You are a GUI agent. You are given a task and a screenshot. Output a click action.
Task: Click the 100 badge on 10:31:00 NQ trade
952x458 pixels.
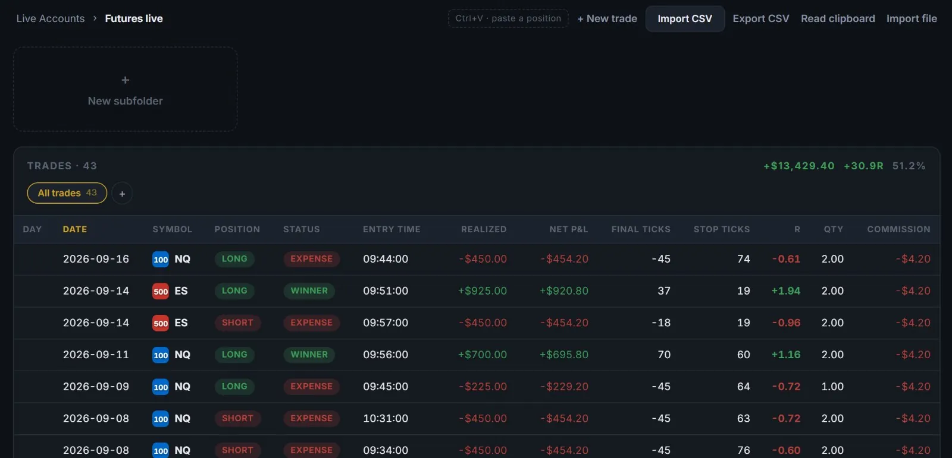[161, 419]
